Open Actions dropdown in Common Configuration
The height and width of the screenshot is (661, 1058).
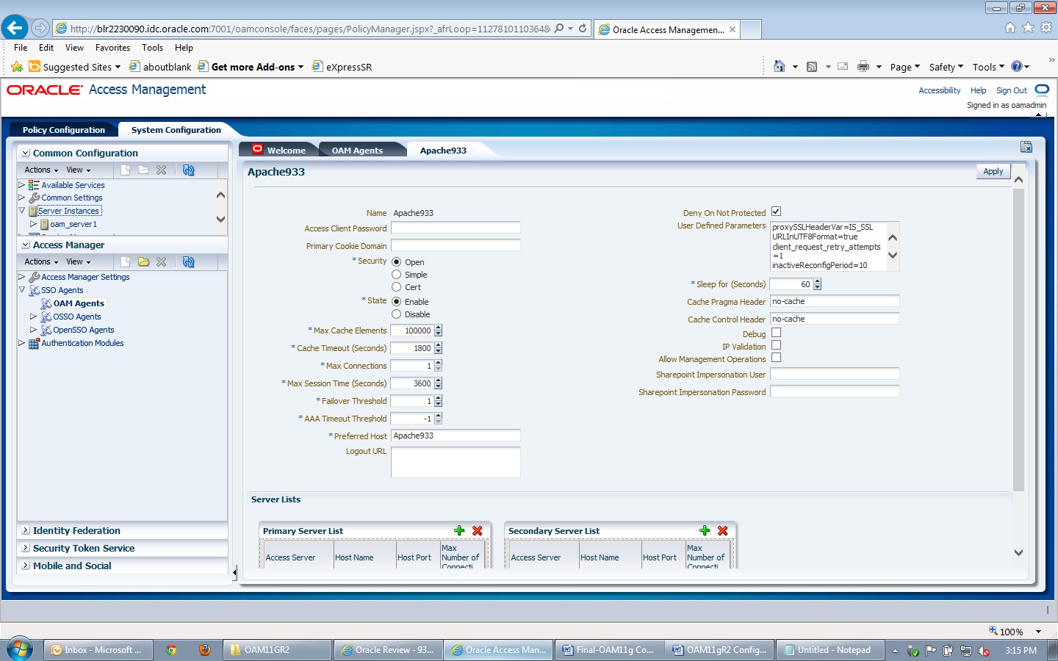41,170
